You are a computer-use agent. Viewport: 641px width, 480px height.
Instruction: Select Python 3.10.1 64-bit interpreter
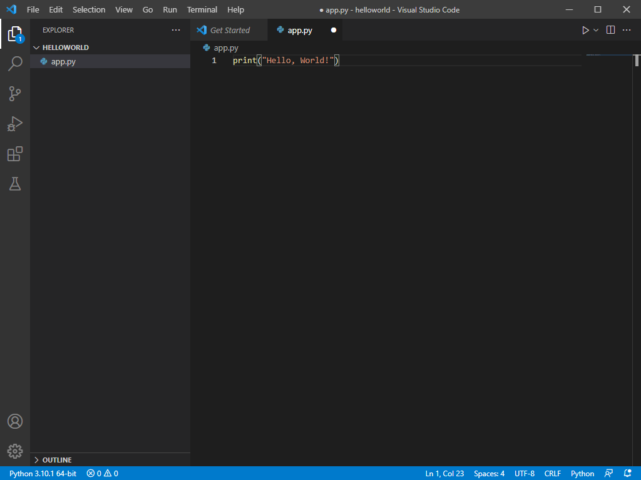(x=43, y=474)
